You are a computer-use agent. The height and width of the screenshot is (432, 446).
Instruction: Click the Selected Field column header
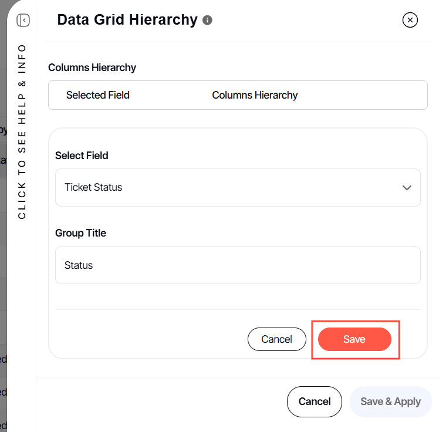pos(98,95)
